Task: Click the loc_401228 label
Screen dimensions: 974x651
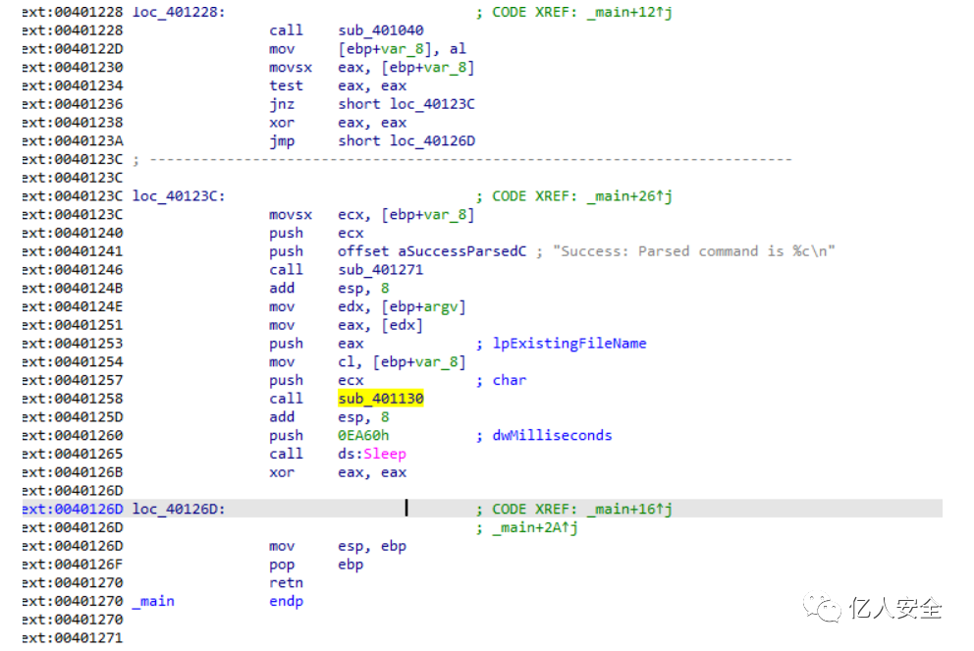Action: 179,12
